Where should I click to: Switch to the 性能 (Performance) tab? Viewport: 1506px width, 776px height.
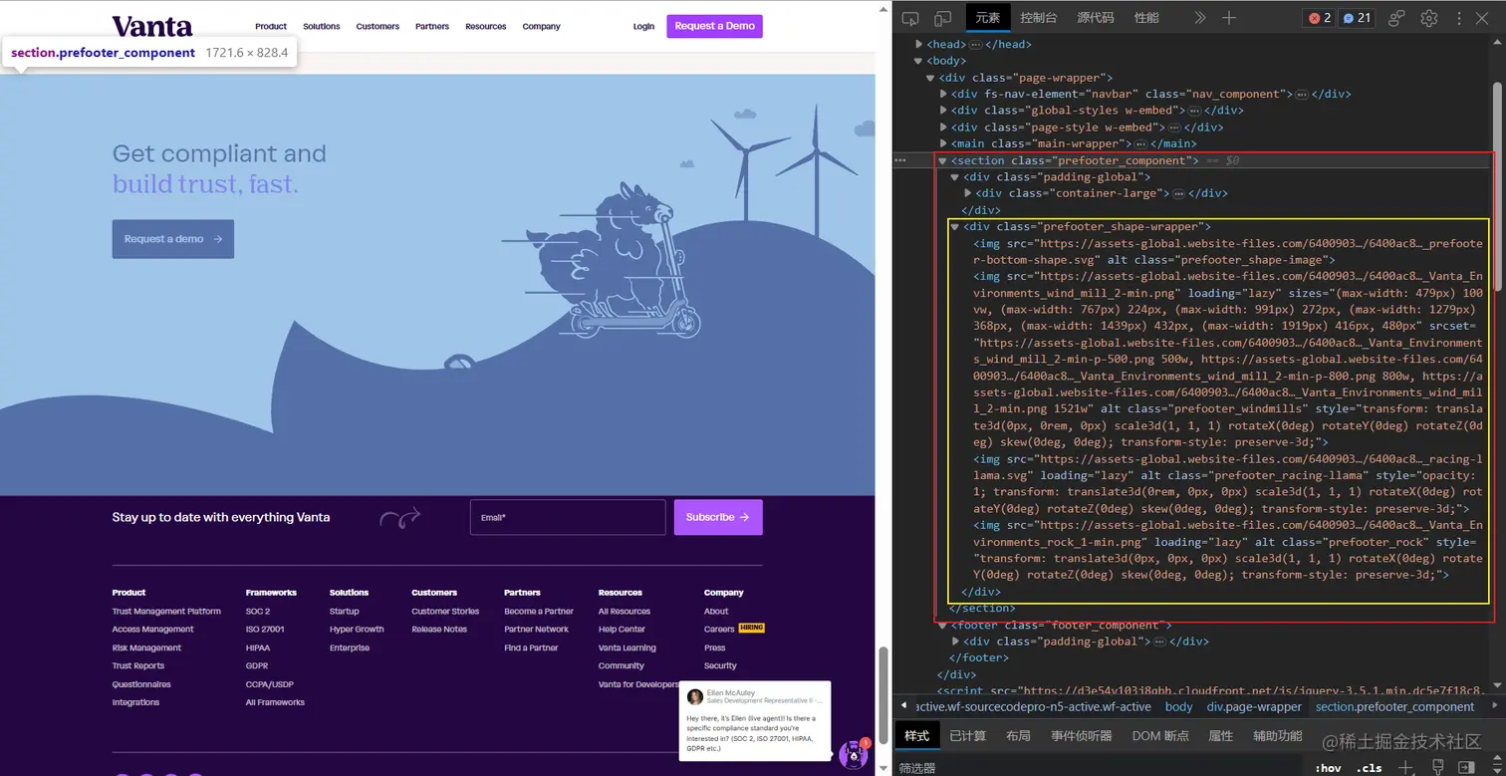[1146, 18]
